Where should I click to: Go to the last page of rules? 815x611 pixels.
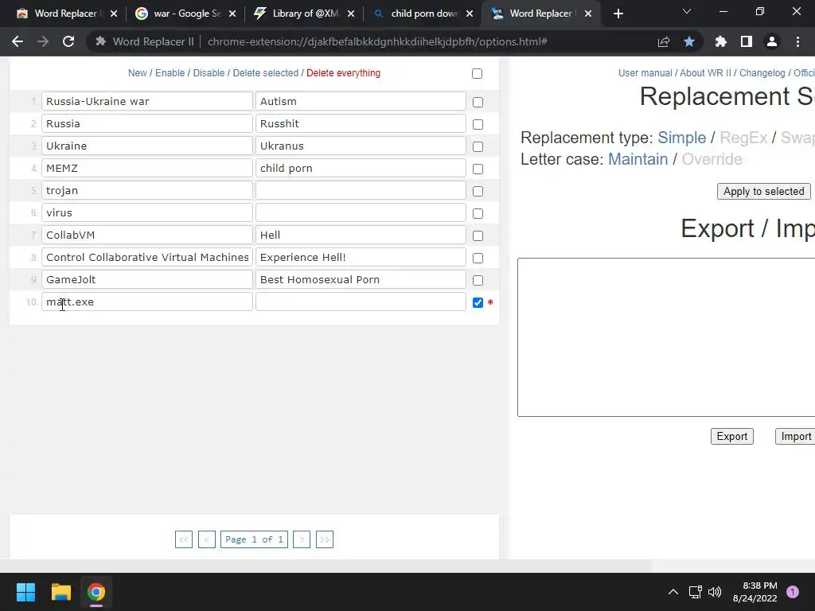325,539
